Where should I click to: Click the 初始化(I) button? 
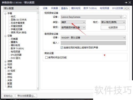tap(8, 96)
